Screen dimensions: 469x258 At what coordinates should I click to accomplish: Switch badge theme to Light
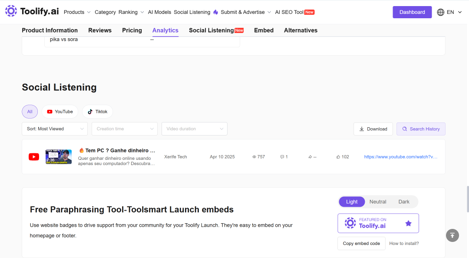coord(352,202)
